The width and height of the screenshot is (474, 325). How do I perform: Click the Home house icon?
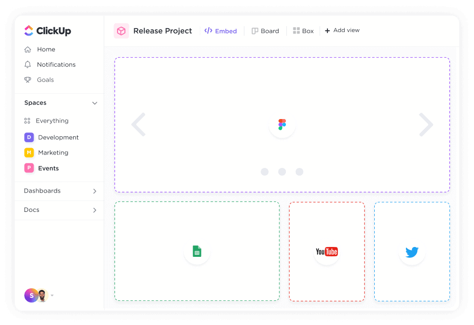pyautogui.click(x=28, y=49)
